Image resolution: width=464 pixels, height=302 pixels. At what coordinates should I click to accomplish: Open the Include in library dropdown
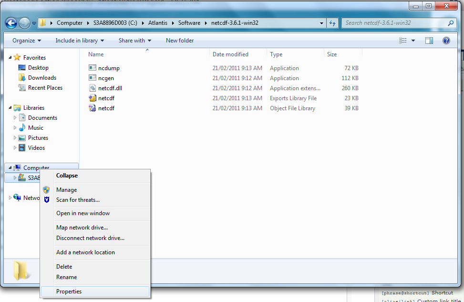(80, 41)
